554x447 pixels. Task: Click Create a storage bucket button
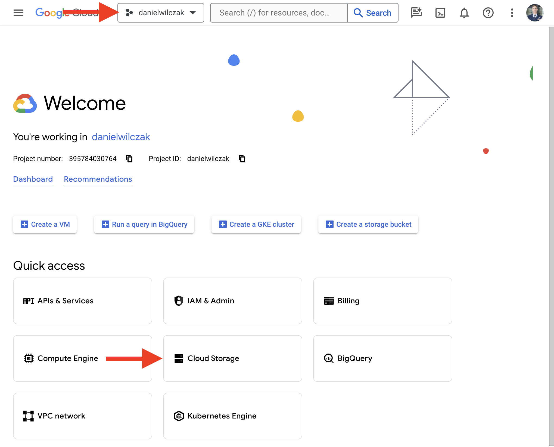point(368,224)
